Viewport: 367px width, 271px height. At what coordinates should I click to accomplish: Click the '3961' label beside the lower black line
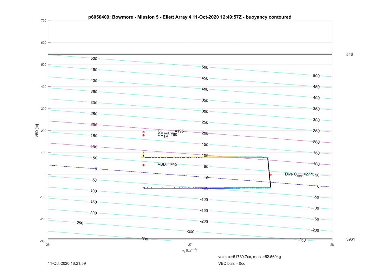(350, 239)
